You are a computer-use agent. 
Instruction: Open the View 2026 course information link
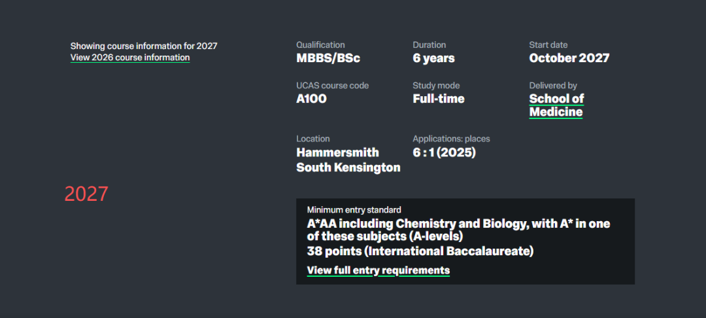pyautogui.click(x=130, y=58)
